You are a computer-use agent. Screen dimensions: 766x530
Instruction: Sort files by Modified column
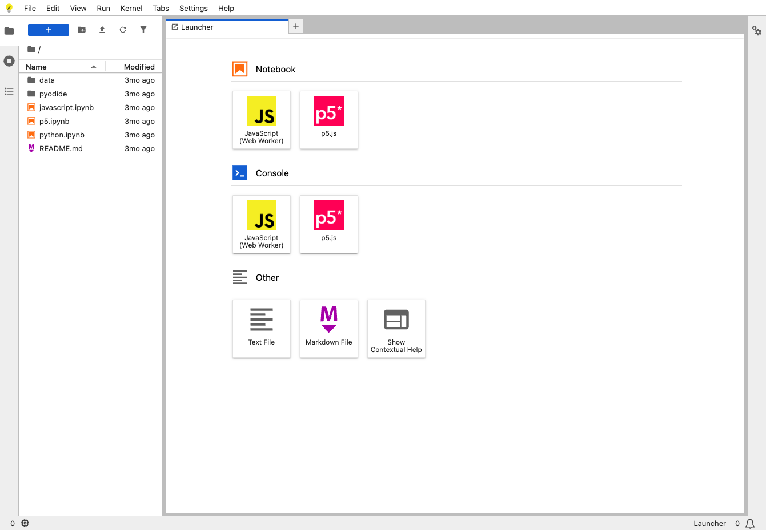[134, 67]
